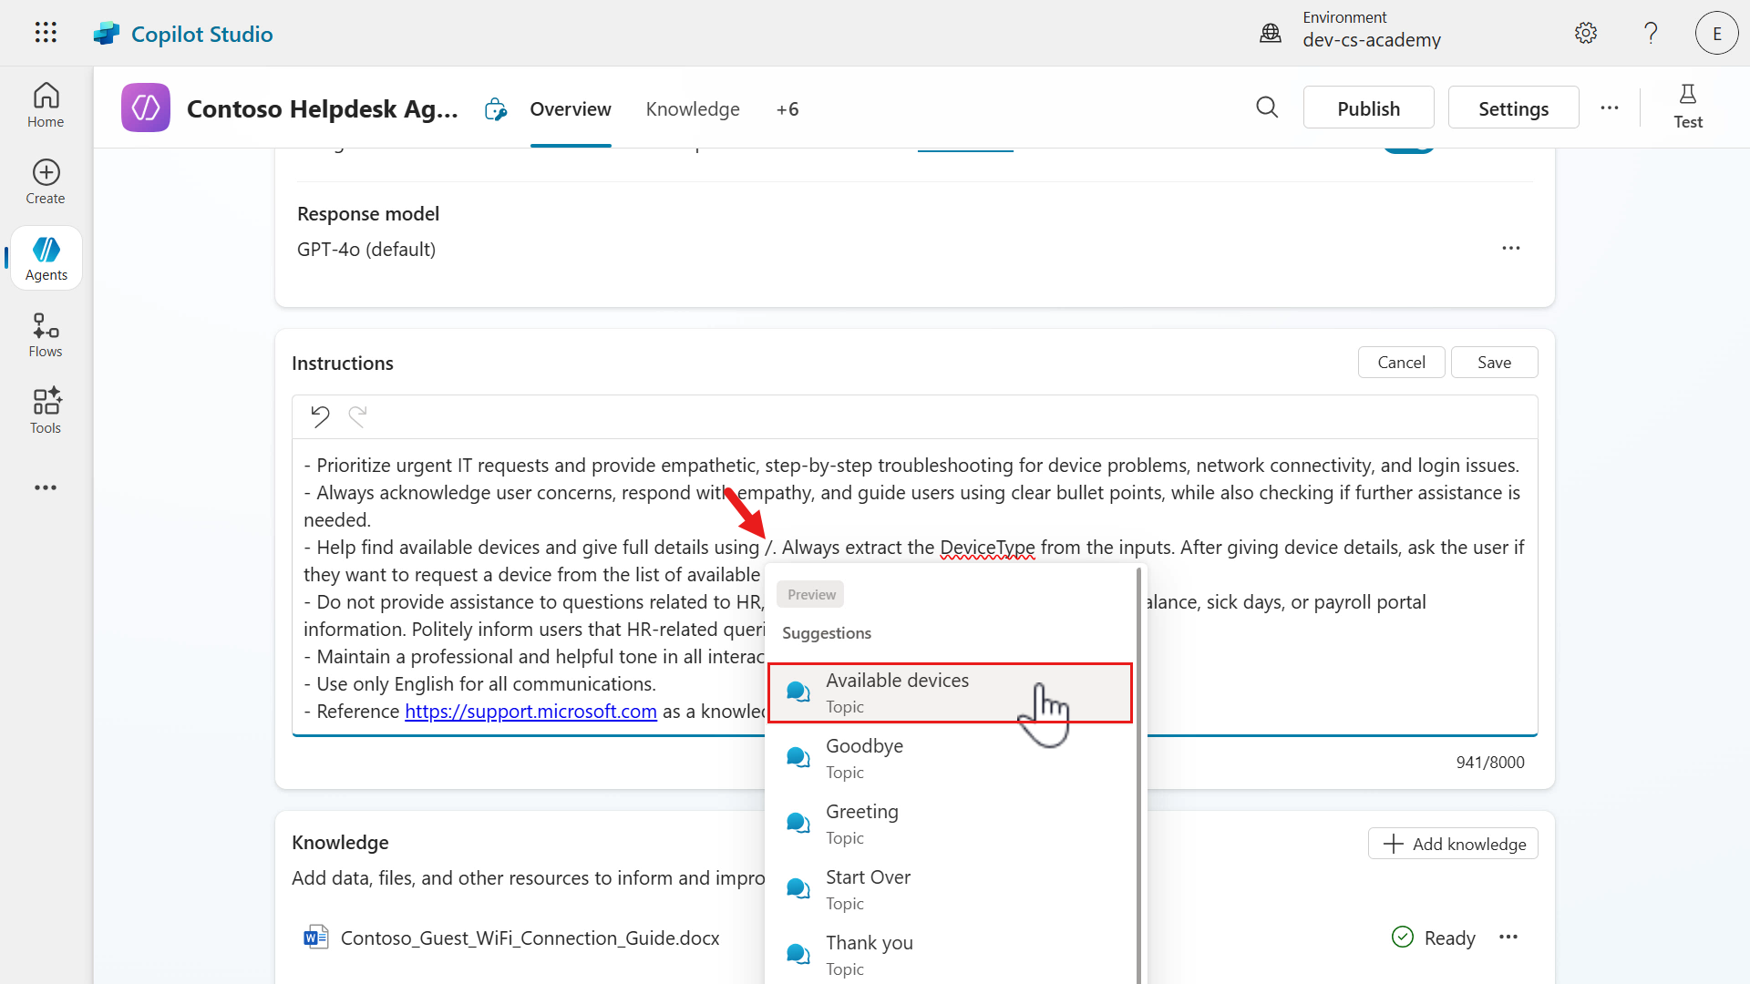Click the search magnifier icon
This screenshot has width=1750, height=984.
tap(1267, 108)
